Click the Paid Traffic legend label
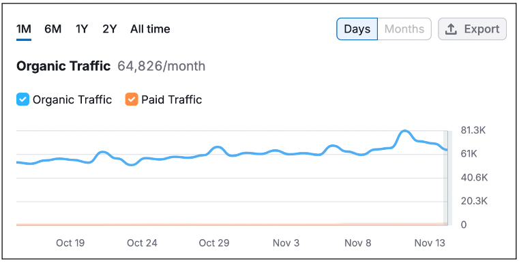 pos(171,99)
